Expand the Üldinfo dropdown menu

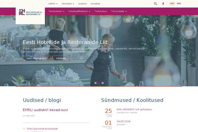click(x=53, y=4)
